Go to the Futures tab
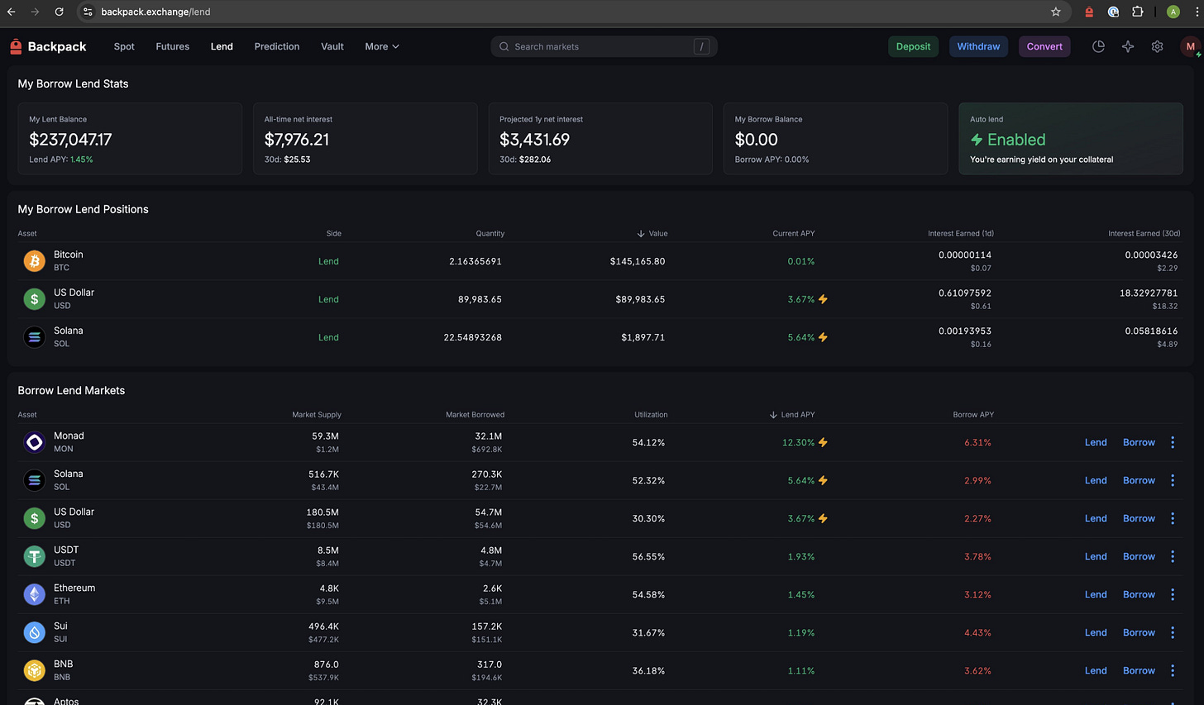Image resolution: width=1204 pixels, height=705 pixels. [173, 46]
